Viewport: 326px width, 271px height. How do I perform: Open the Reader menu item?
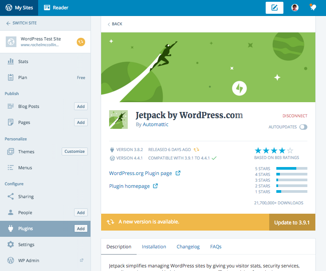click(56, 8)
